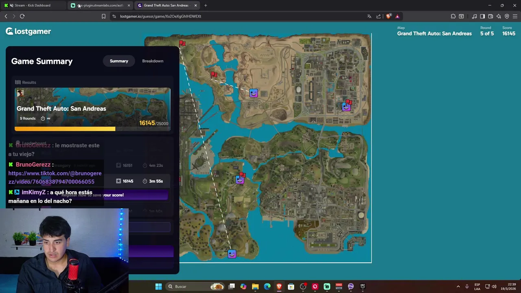Image resolution: width=521 pixels, height=293 pixels.
Task: Click the yellow score progress bar
Action: click(65, 129)
